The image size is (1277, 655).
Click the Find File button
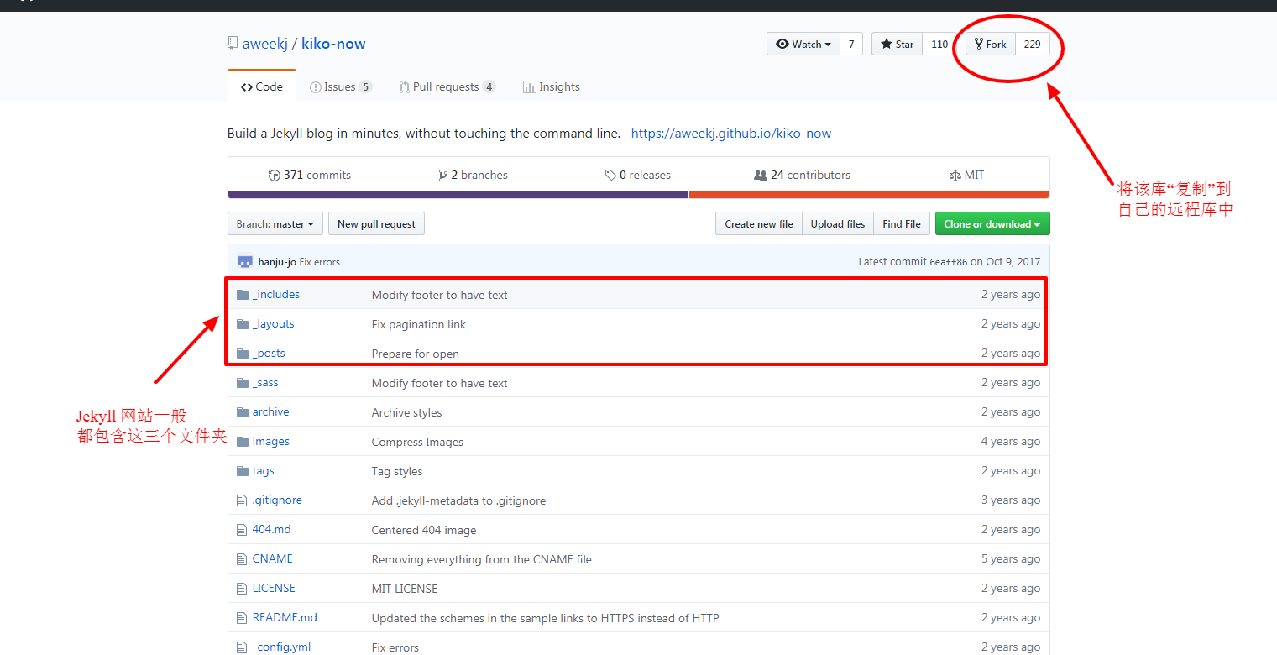pos(902,224)
